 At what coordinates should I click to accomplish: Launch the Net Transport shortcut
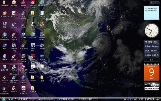[x=23, y=90]
